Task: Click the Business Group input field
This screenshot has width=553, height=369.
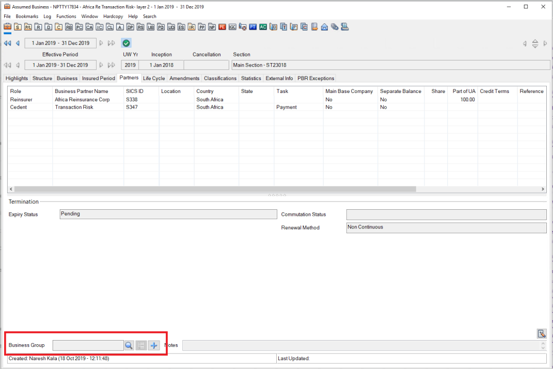Action: [88, 345]
